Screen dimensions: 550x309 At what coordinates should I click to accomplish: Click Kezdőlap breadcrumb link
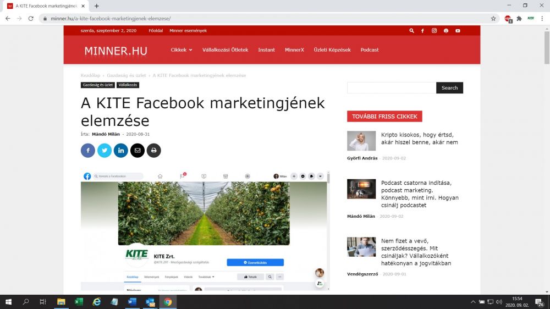point(90,75)
